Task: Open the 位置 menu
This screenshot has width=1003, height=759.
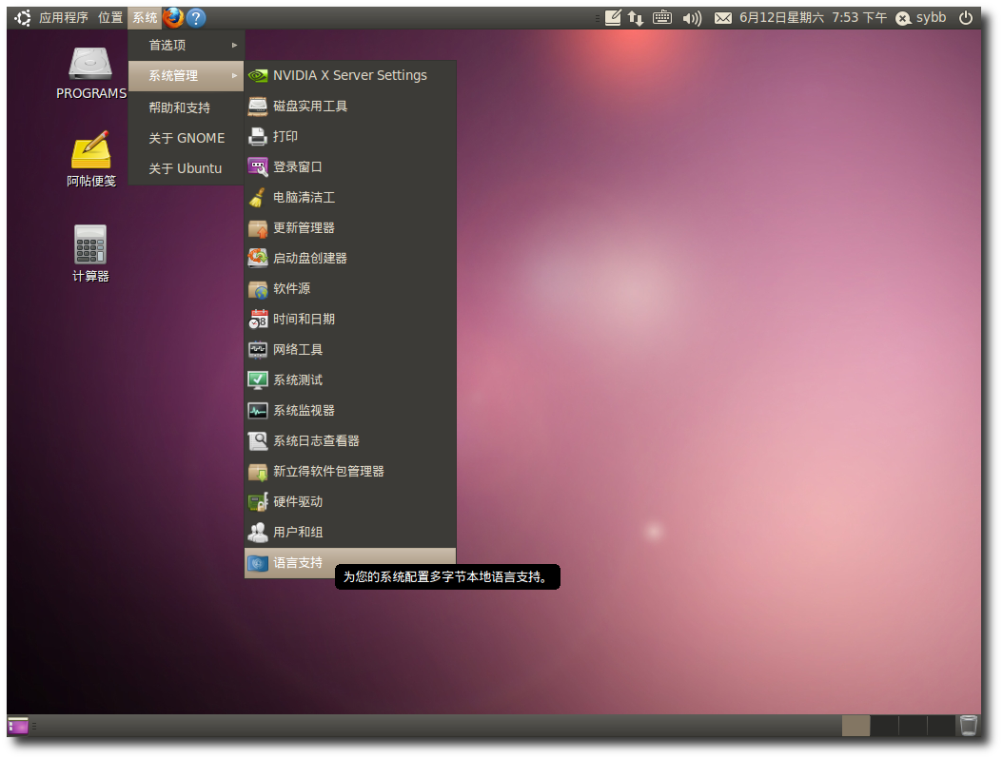Action: (x=110, y=17)
